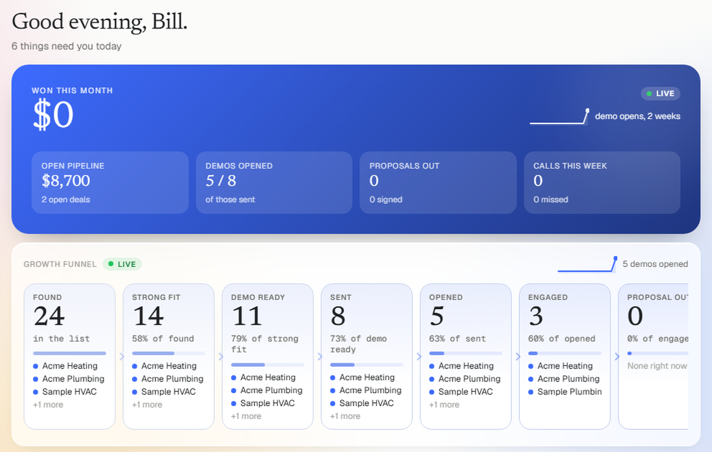Expand "+1 more" in the Demo Ready card
The image size is (712, 452).
(x=246, y=416)
